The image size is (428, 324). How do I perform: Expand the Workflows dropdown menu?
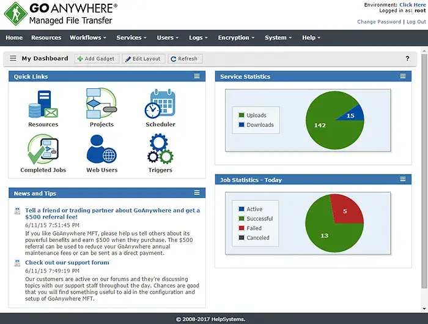point(88,38)
